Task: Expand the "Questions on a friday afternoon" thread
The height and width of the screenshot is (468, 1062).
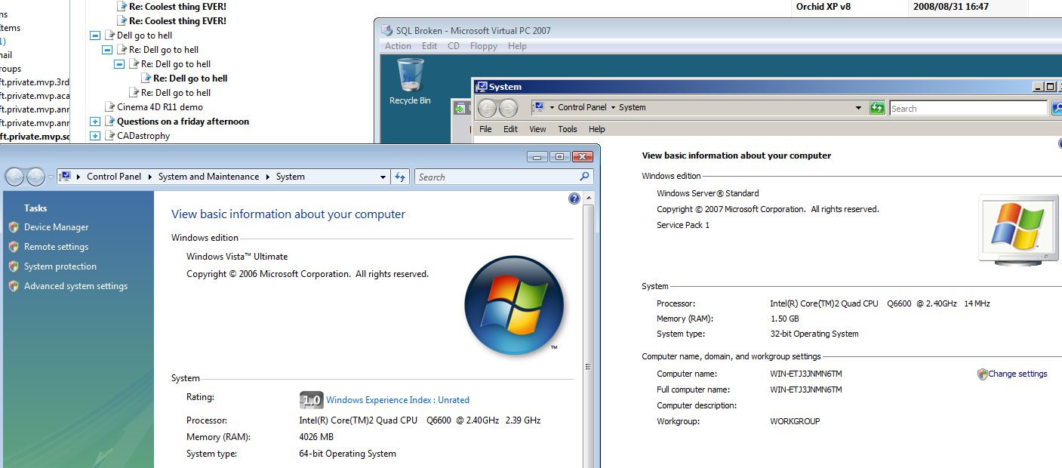Action: pos(95,122)
